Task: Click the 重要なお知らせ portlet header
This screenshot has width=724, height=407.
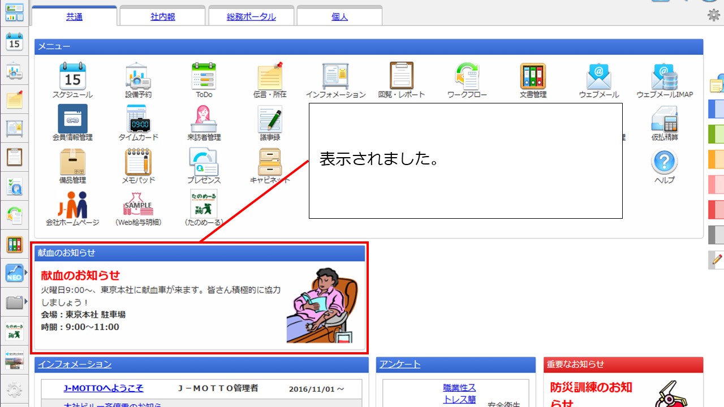Action: pos(623,365)
